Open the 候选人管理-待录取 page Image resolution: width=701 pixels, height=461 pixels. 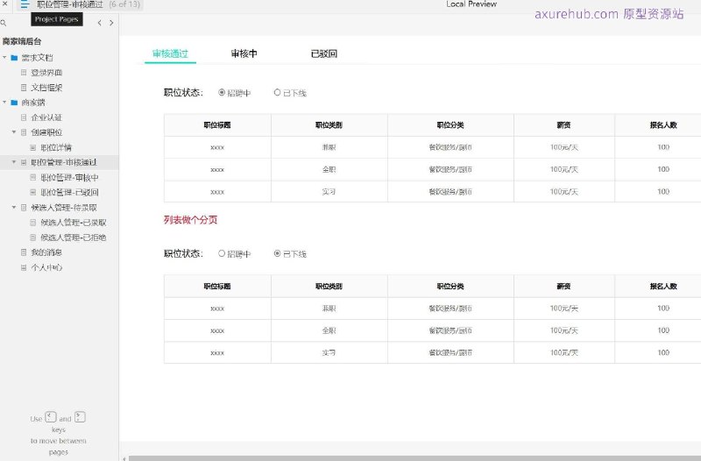pos(64,208)
